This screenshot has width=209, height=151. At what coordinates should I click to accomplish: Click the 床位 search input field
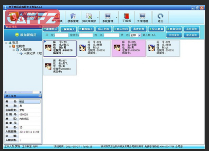61,35
